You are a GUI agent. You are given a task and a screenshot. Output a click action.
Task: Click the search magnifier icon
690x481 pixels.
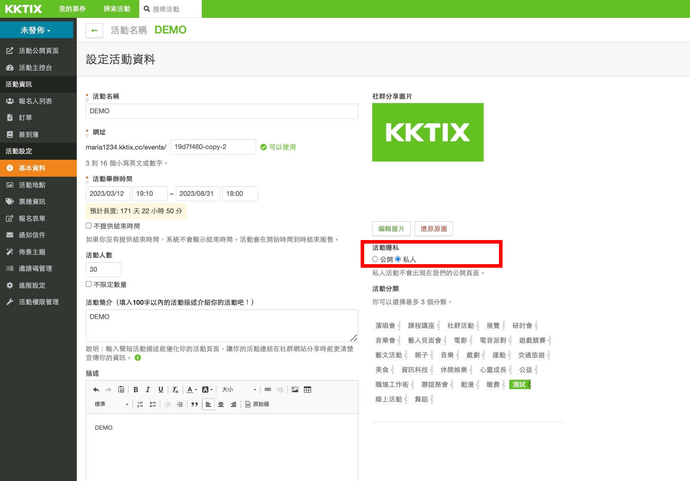click(x=146, y=9)
